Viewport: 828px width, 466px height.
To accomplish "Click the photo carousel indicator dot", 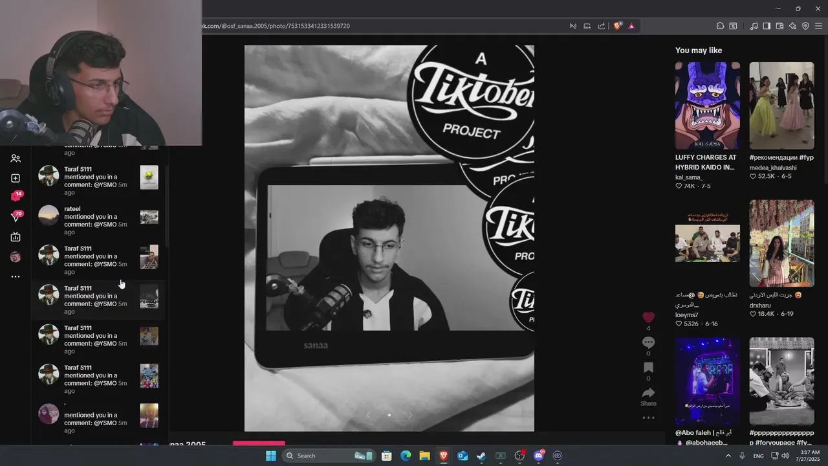I will point(389,415).
